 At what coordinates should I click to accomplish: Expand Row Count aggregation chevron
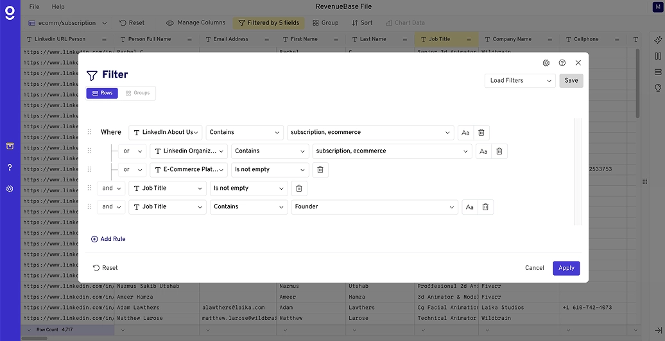(x=29, y=330)
